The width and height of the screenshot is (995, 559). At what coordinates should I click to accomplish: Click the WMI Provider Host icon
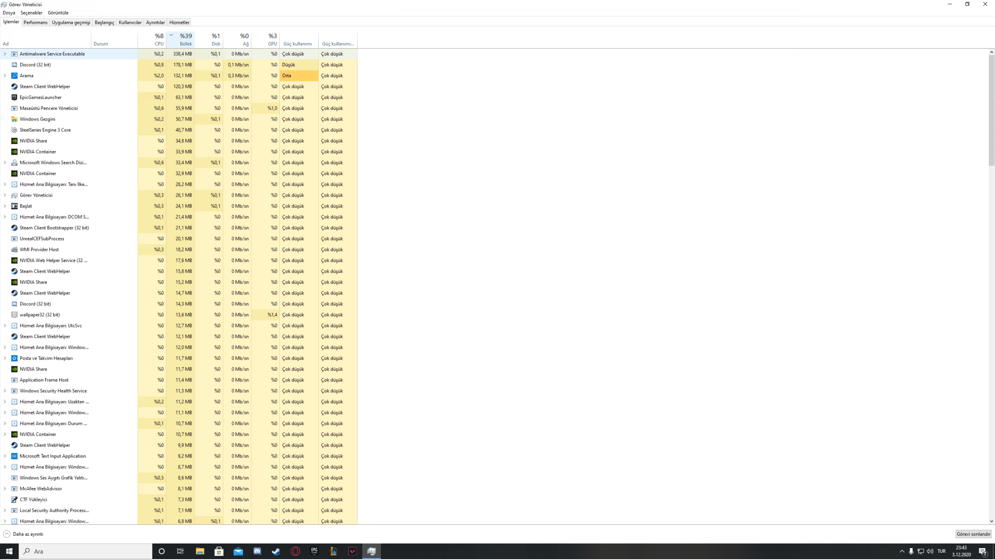pyautogui.click(x=14, y=249)
